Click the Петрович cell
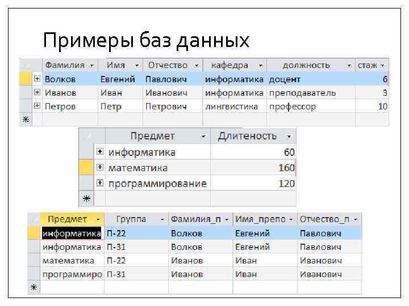The height and width of the screenshot is (306, 409). [x=173, y=106]
